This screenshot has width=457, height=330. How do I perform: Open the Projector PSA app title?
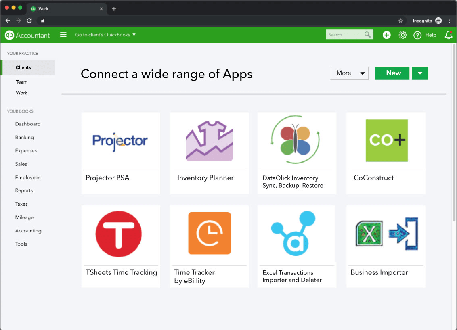pos(107,178)
